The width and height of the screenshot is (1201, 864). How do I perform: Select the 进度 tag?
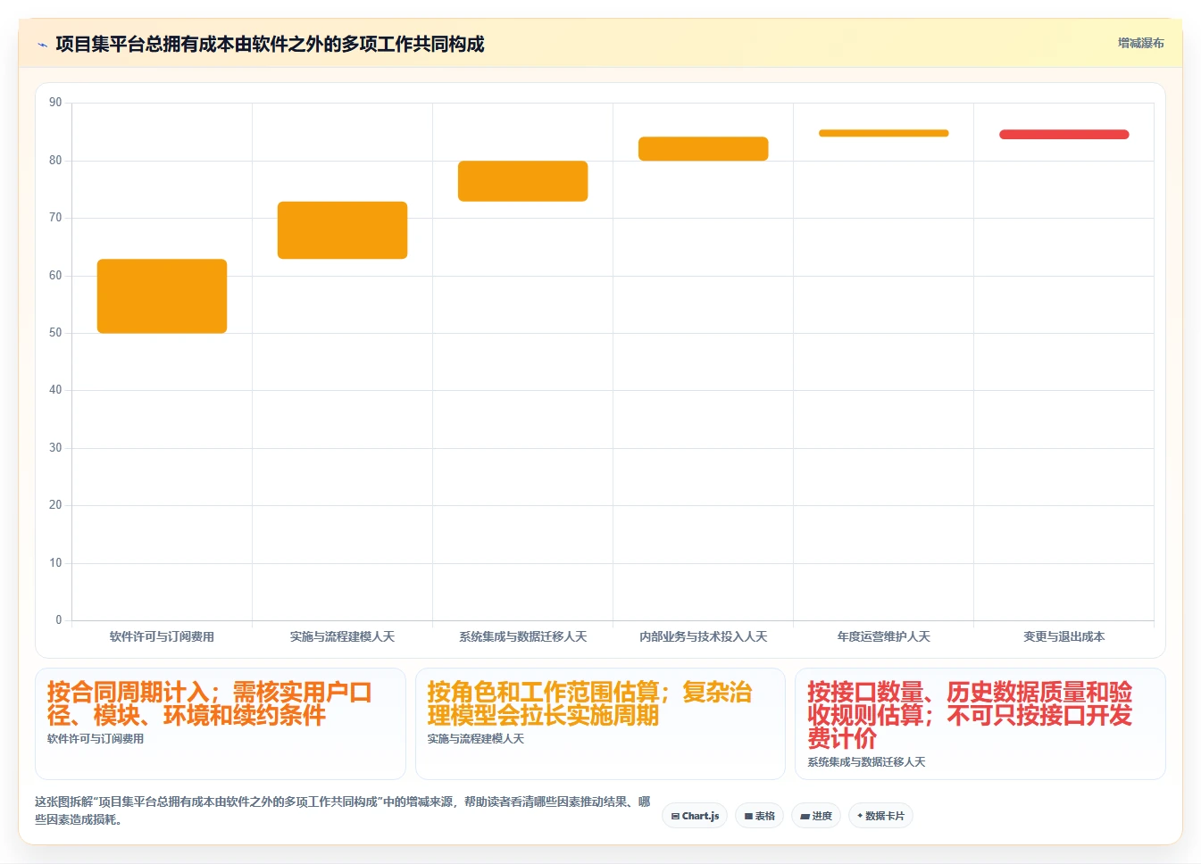click(816, 816)
